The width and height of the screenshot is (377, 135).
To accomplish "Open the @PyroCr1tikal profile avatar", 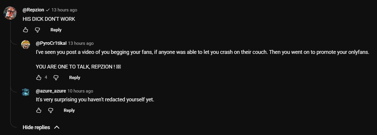I will 26,45.
